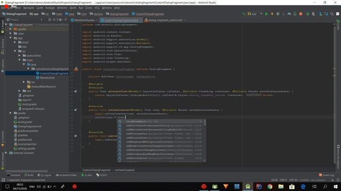Open Chrome from the Windows taskbar
The width and height of the screenshot is (341, 191).
pos(270,186)
